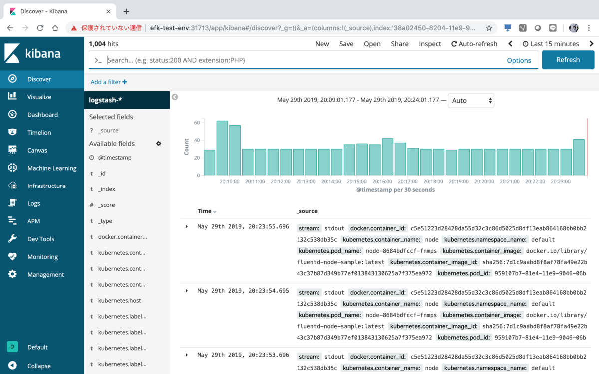Click the last histogram bar after 20:23:00
This screenshot has height=374, width=599.
click(x=579, y=157)
